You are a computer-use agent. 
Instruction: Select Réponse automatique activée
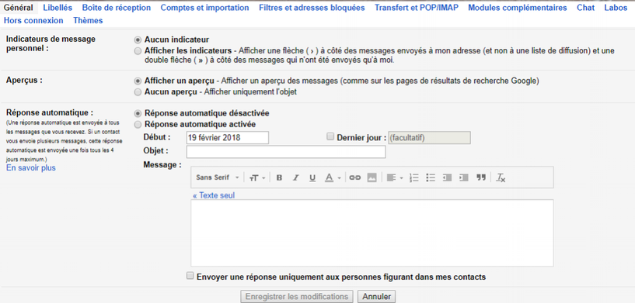pos(138,125)
